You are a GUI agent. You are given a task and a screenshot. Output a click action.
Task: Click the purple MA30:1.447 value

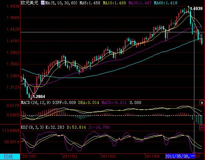pos(140,3)
